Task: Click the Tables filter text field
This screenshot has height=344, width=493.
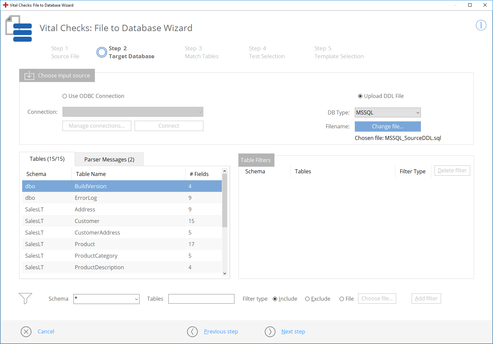Action: 201,299
